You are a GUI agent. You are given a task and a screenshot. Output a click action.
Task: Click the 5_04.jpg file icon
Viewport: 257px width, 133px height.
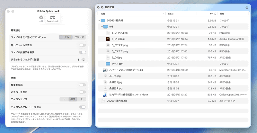tap(108, 58)
